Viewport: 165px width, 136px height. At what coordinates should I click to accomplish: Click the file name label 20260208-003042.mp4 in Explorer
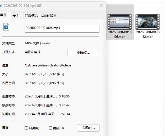[x=148, y=34]
